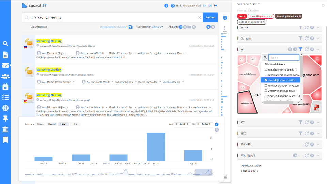The height and width of the screenshot is (184, 327).
Task: Click the Suchen button
Action: (x=211, y=17)
